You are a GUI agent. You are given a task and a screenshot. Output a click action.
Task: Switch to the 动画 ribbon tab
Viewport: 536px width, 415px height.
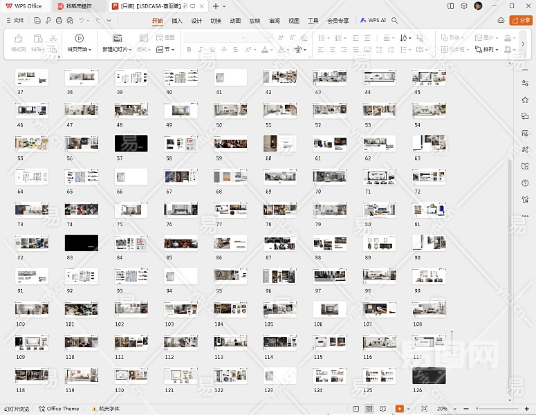[235, 21]
